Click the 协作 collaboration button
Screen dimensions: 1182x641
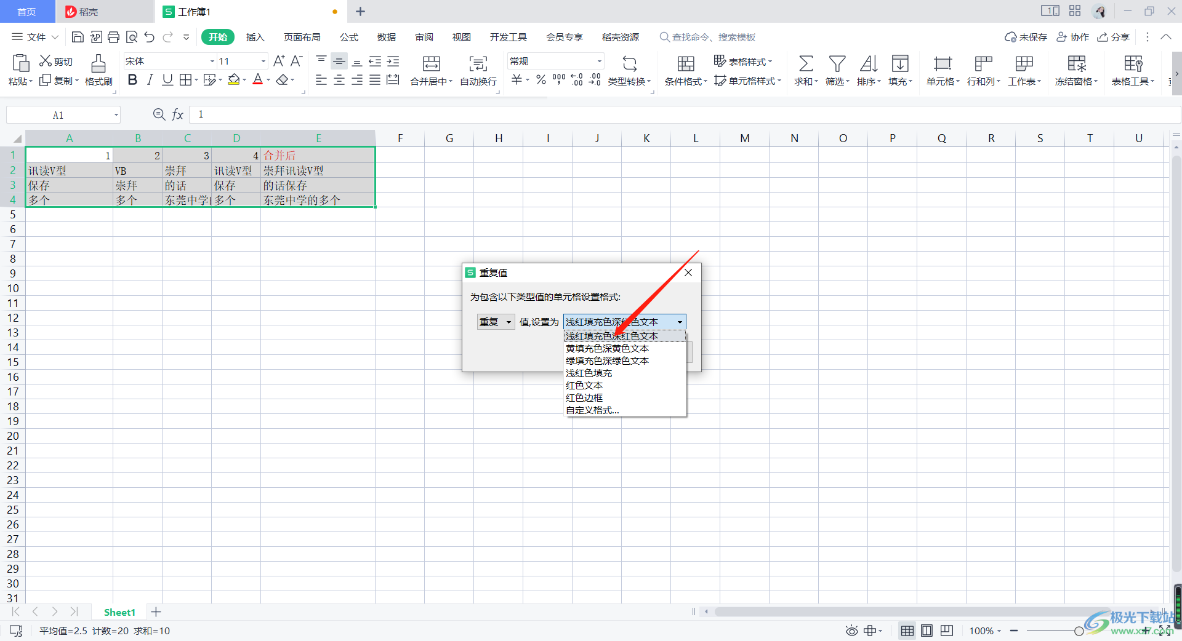1072,37
